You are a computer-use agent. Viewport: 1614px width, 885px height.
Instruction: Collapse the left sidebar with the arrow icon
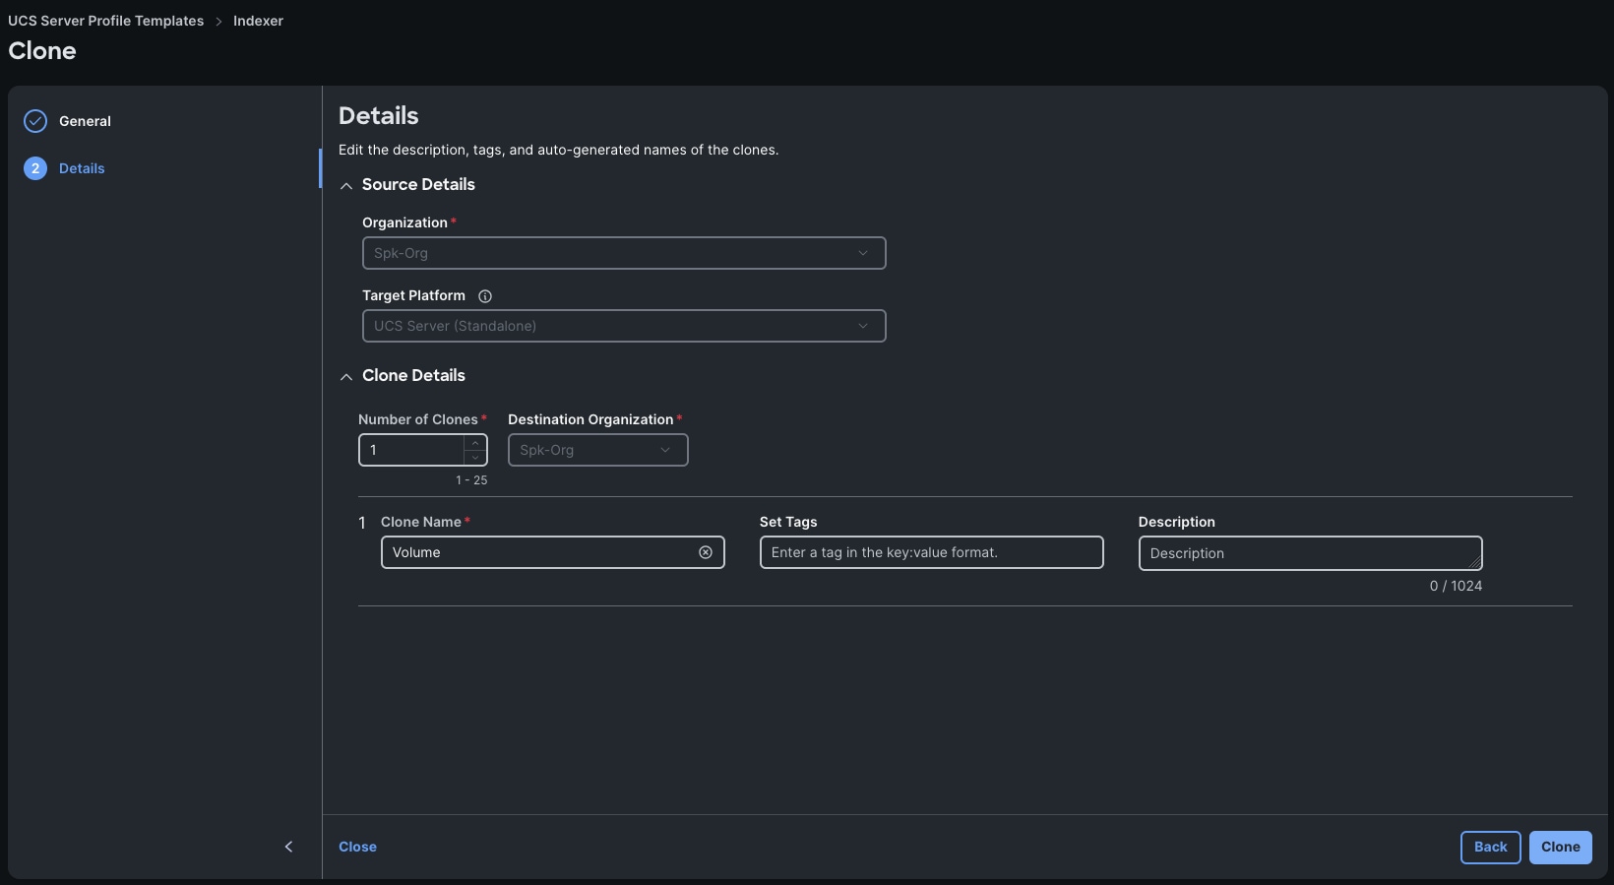coord(288,847)
